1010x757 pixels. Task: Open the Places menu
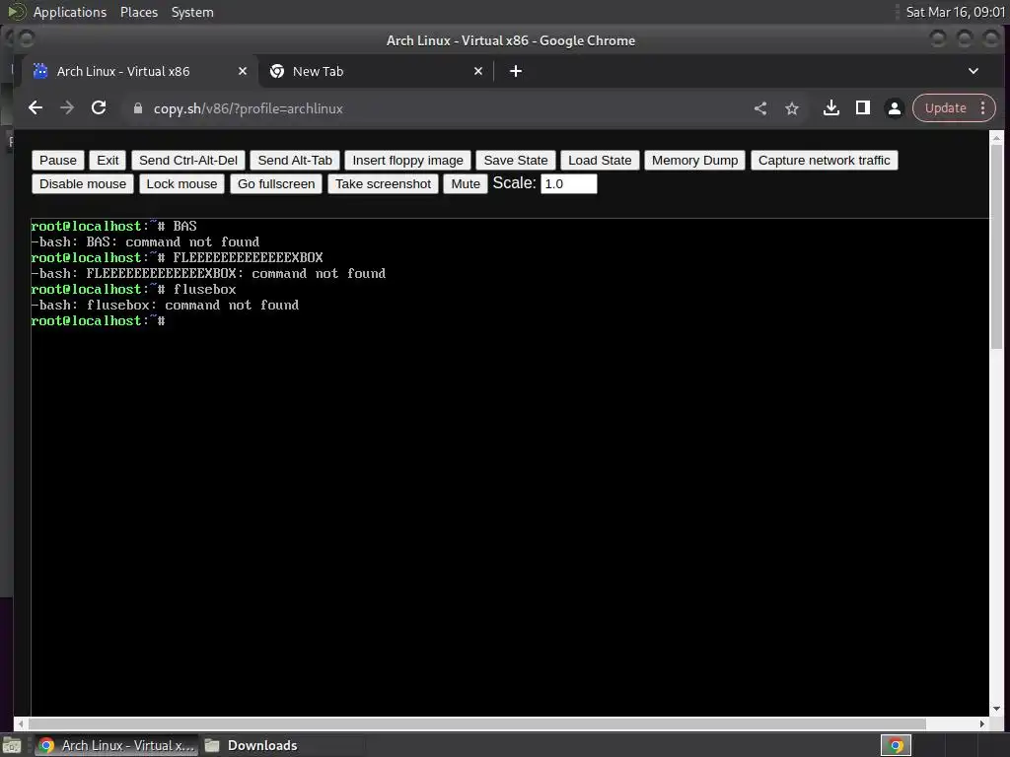[x=138, y=12]
